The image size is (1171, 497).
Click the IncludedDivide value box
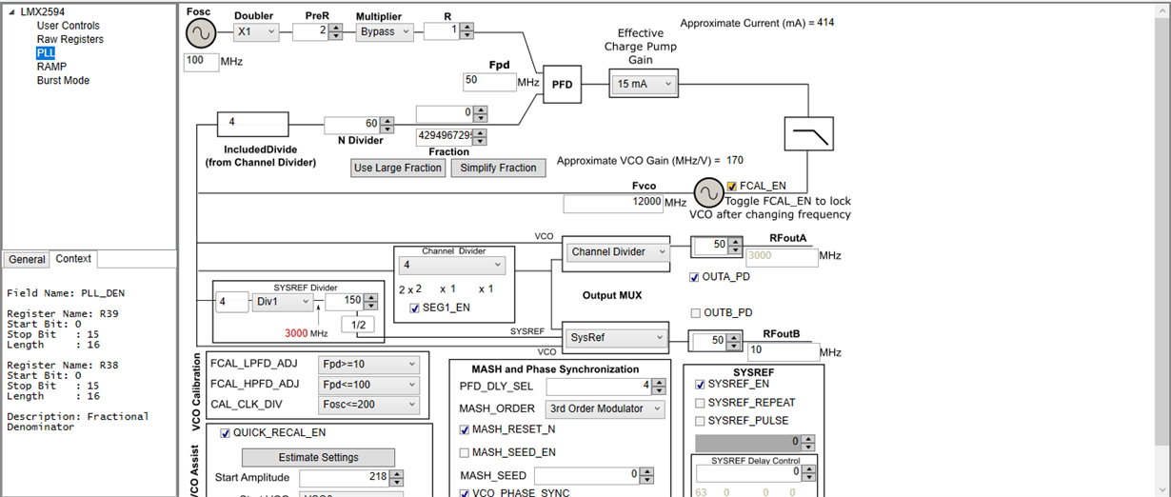(252, 124)
